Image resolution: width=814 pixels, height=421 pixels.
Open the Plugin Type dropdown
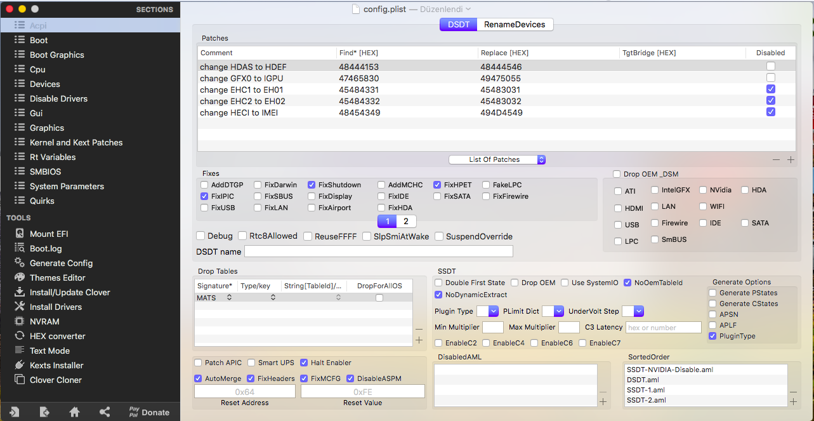(488, 311)
